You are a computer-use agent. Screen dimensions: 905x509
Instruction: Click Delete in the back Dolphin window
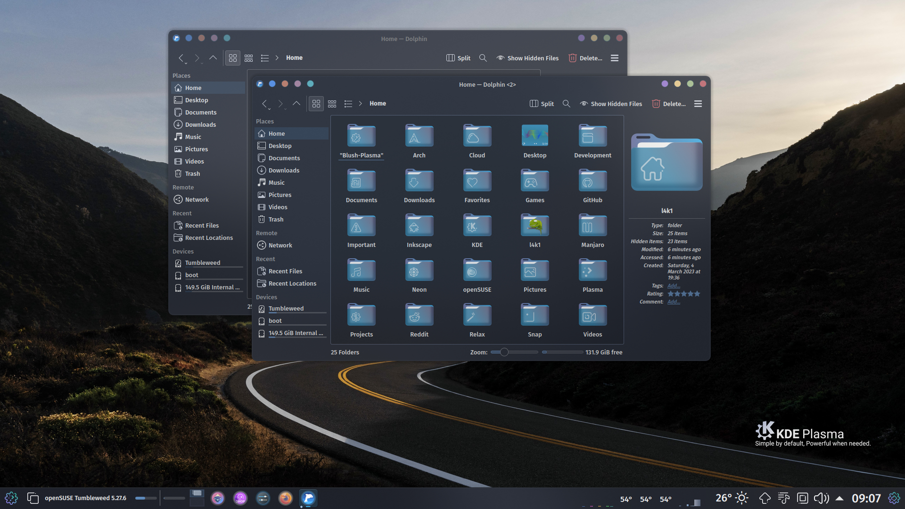click(x=585, y=58)
